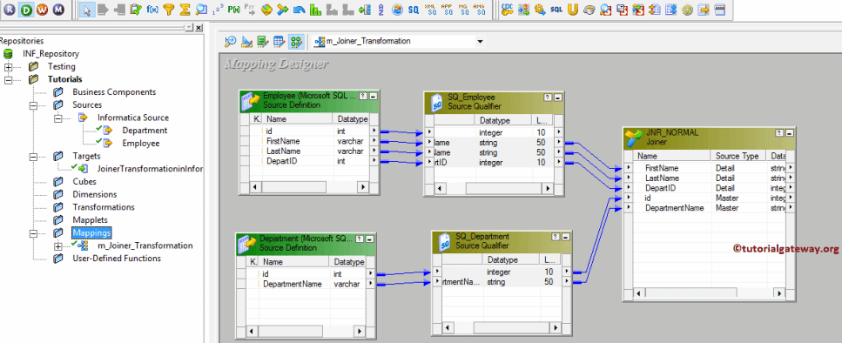Screen dimensions: 842x343
Task: Select the JoinerTransformationinInfor target
Action: coord(150,169)
